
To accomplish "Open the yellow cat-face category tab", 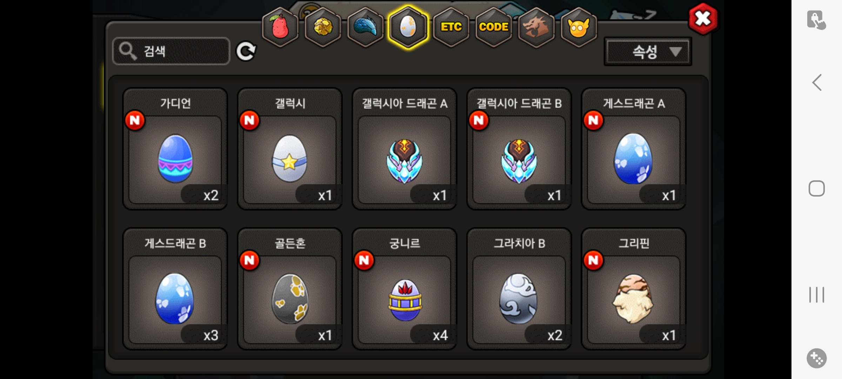I will click(579, 27).
